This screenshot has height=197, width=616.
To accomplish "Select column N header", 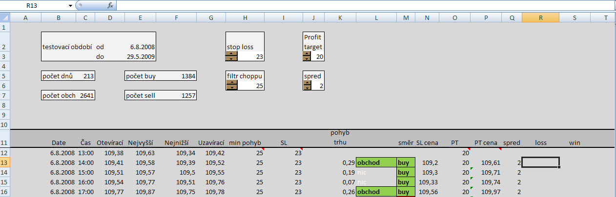I will click(427, 18).
